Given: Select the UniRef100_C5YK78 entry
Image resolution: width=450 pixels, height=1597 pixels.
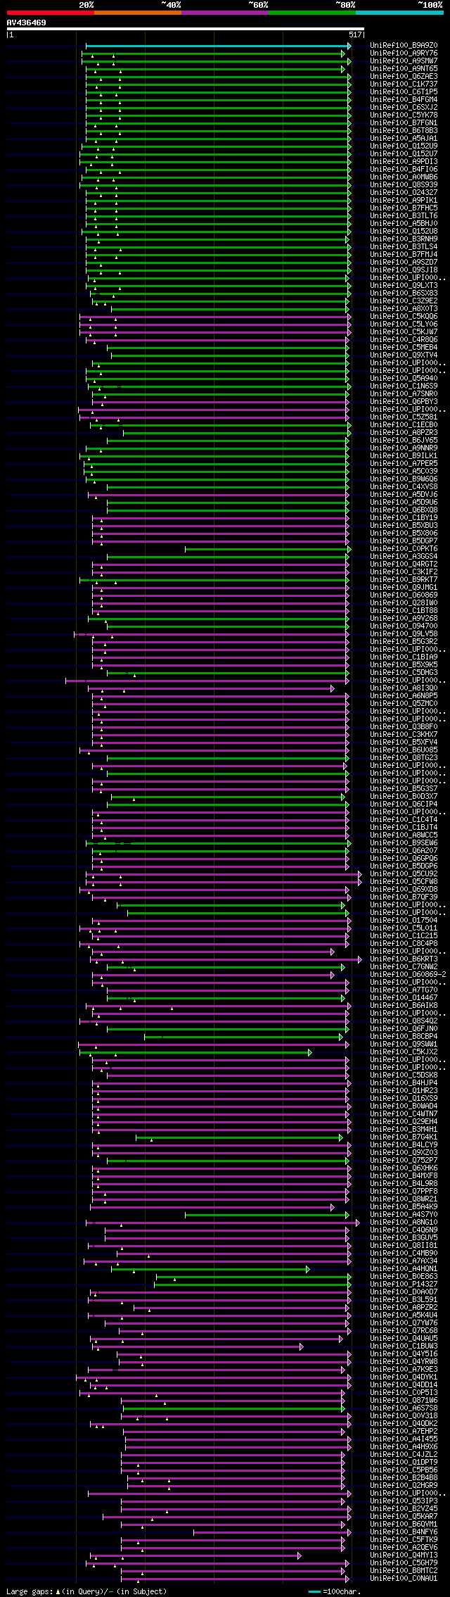Looking at the screenshot, I should pyautogui.click(x=404, y=115).
